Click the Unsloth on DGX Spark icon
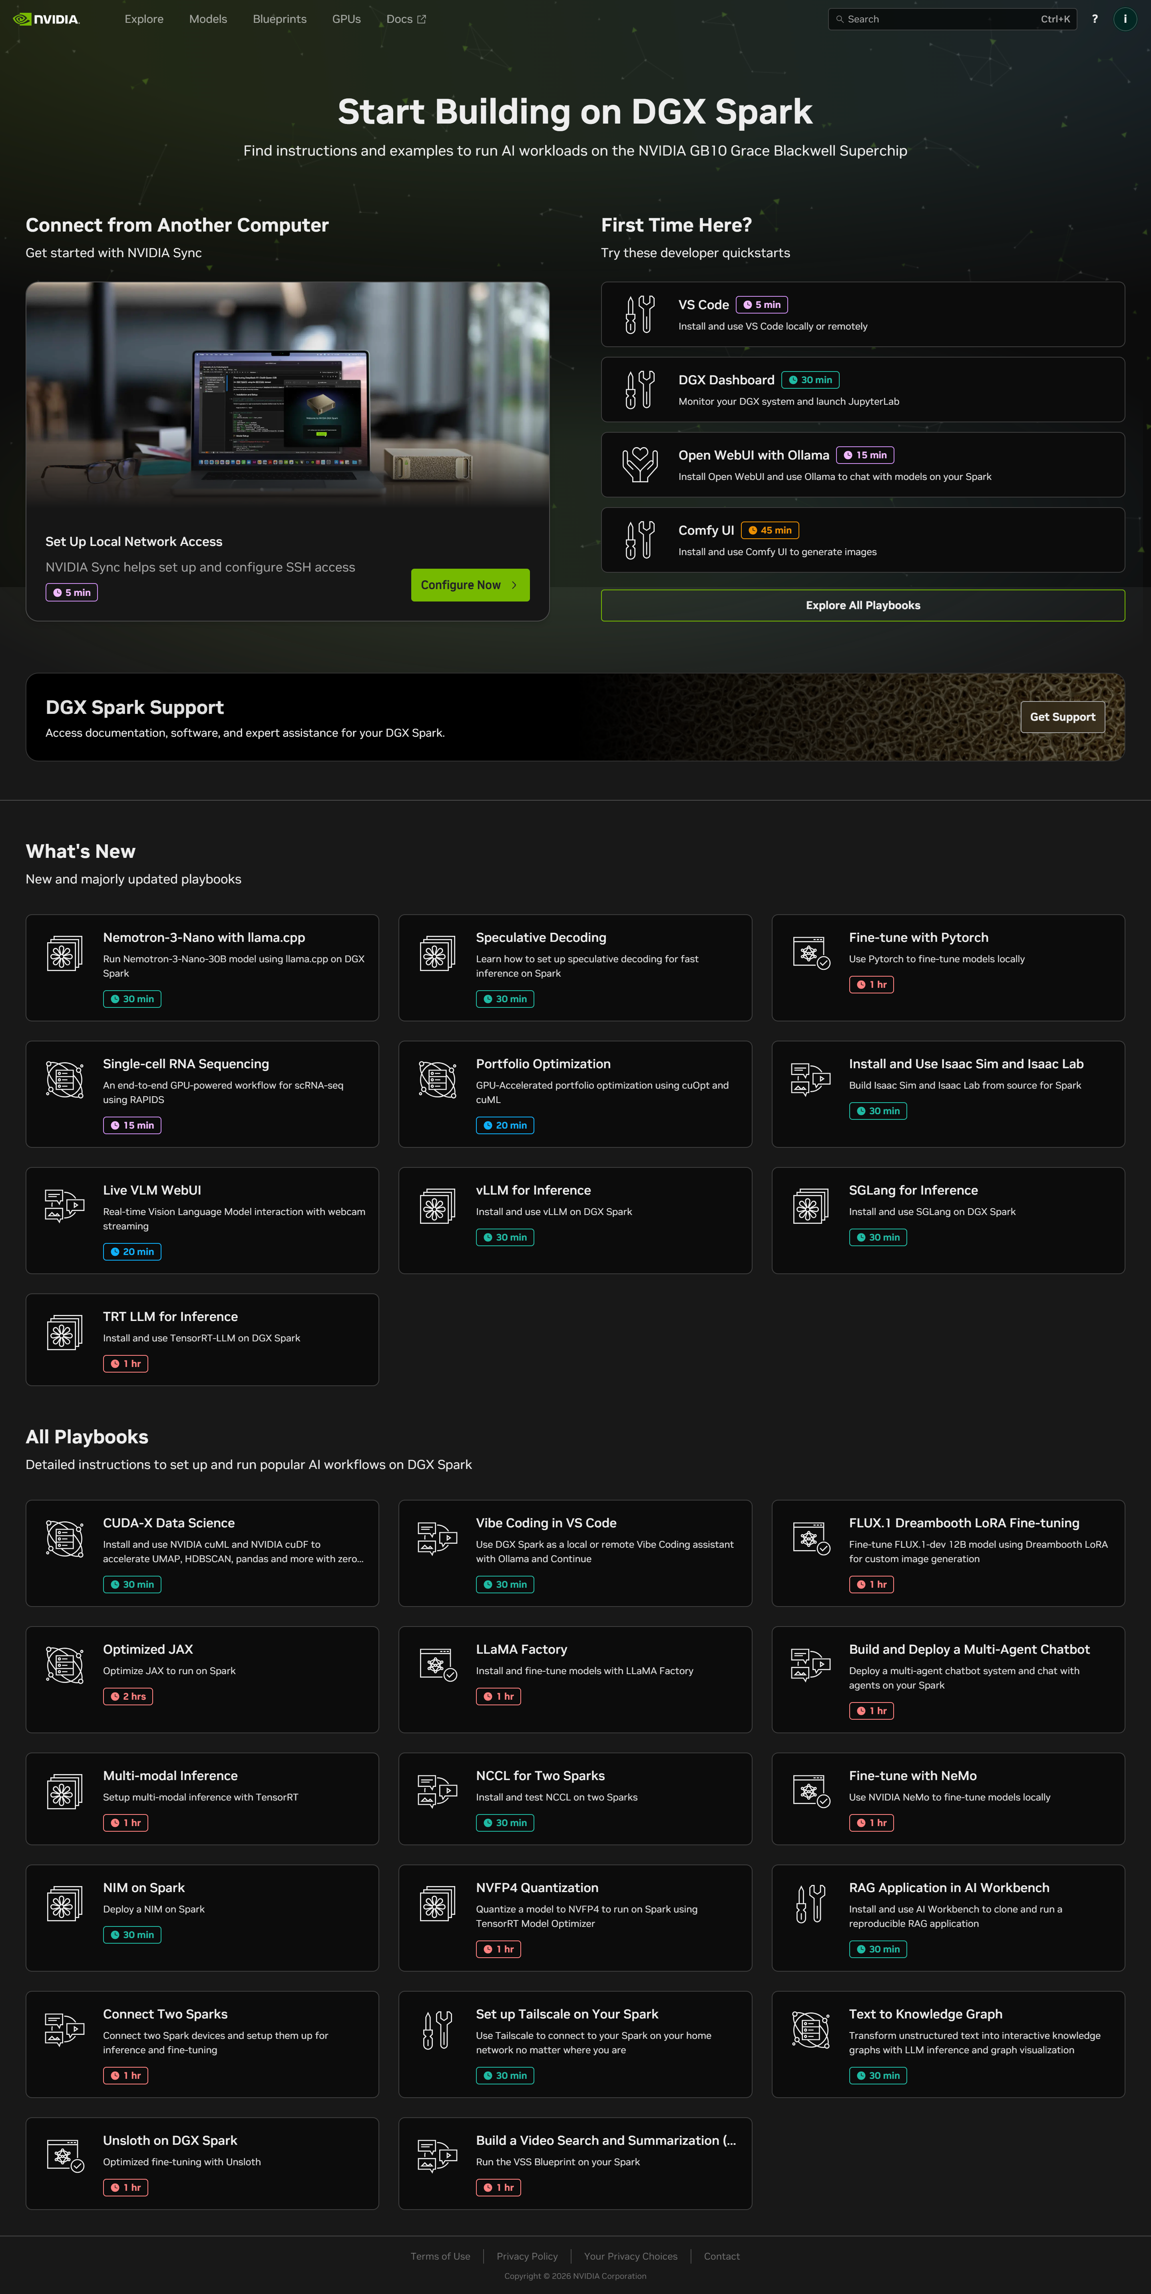The height and width of the screenshot is (2294, 1151). pyautogui.click(x=64, y=2155)
